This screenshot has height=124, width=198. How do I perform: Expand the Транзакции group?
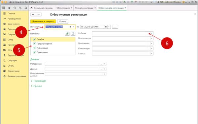point(38,81)
